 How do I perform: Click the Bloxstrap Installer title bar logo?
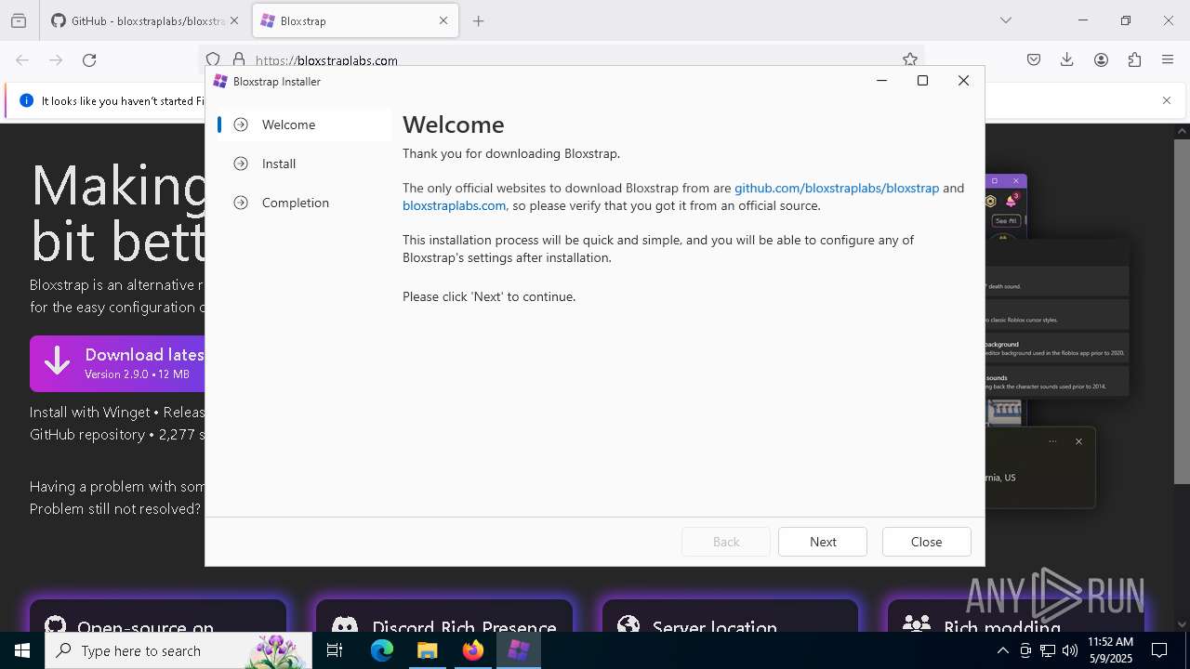pyautogui.click(x=220, y=81)
